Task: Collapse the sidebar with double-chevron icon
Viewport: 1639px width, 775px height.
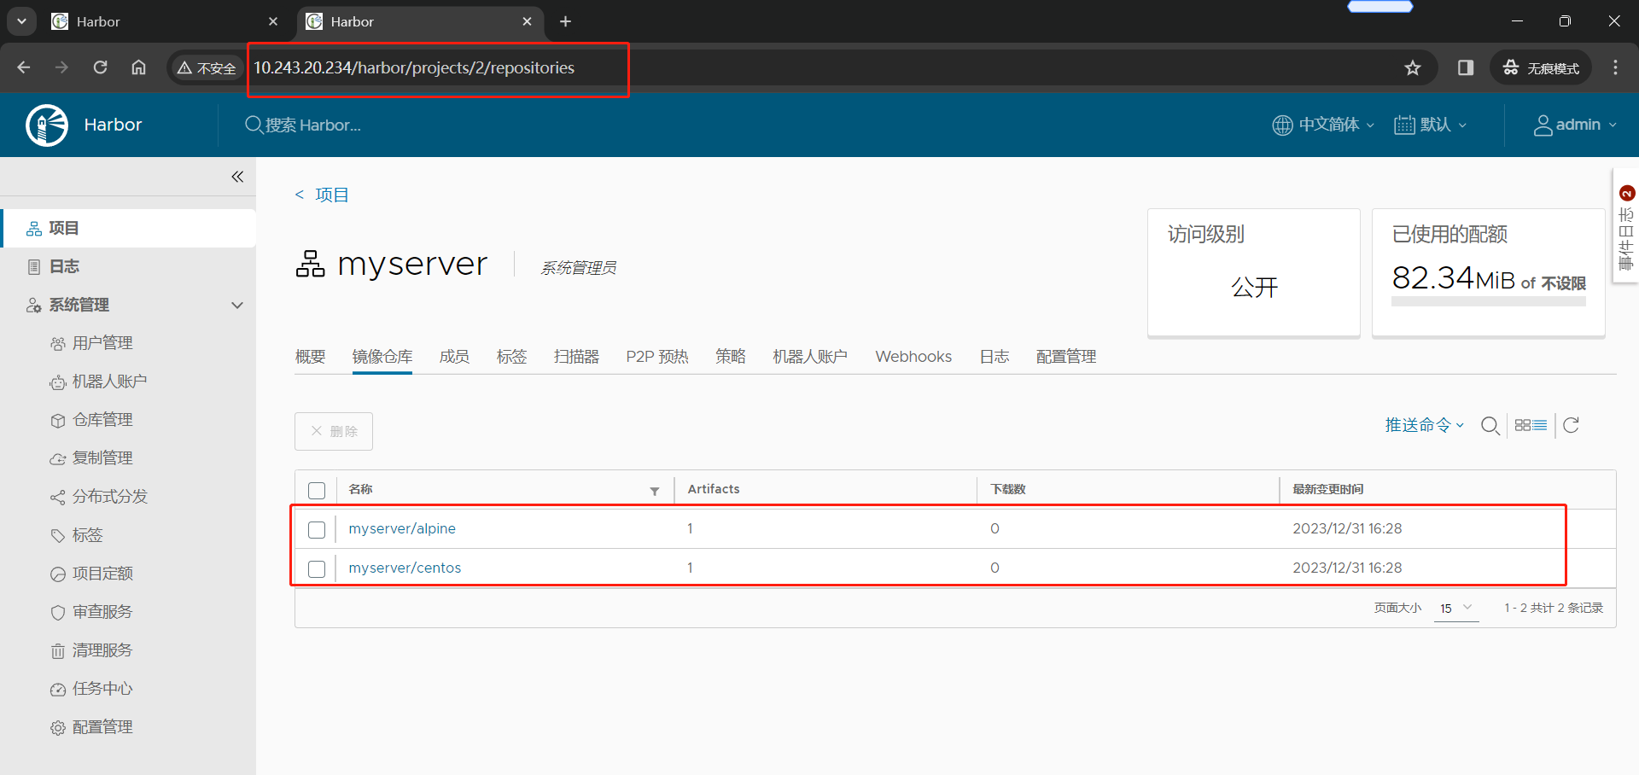Action: 237,177
